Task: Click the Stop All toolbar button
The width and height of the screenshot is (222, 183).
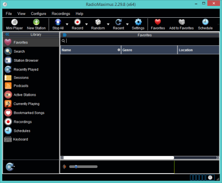Action: click(x=58, y=24)
